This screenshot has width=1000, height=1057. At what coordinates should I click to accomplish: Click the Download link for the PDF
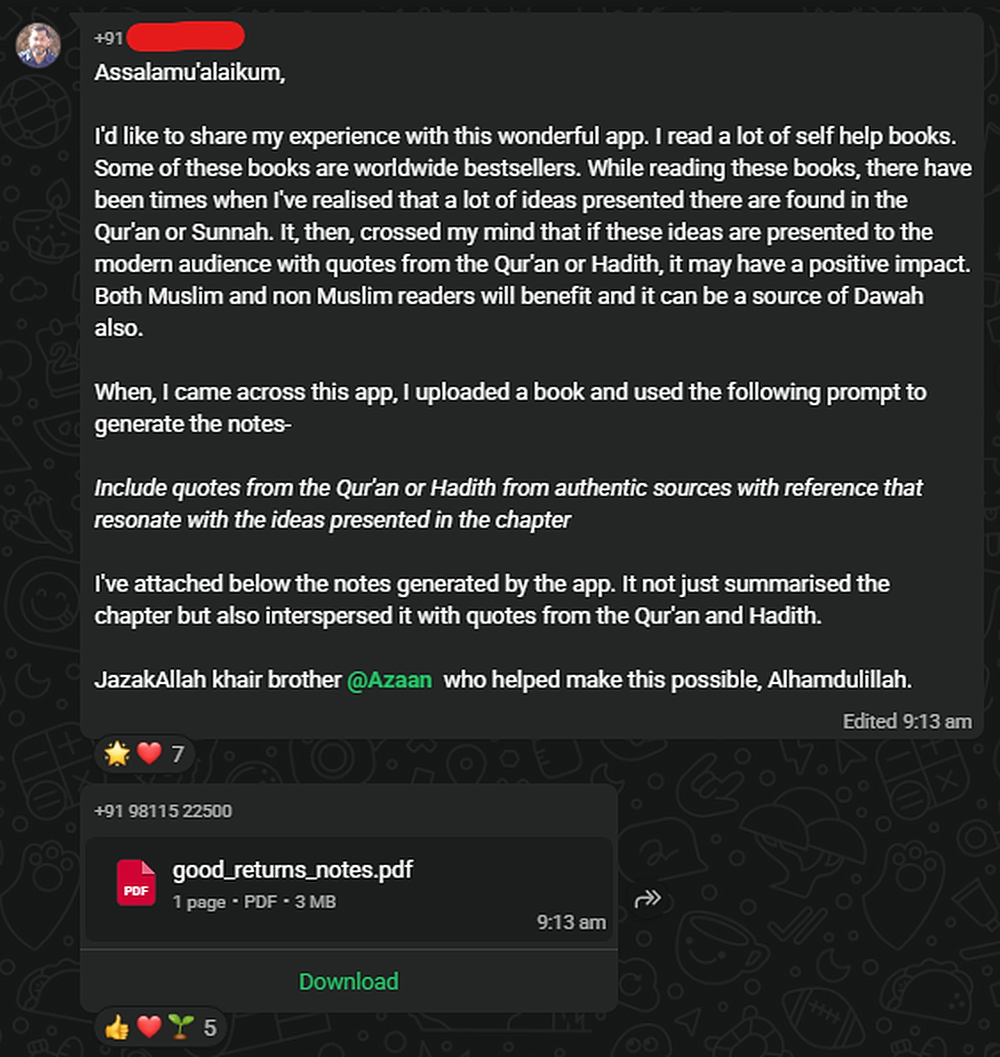[x=348, y=981]
